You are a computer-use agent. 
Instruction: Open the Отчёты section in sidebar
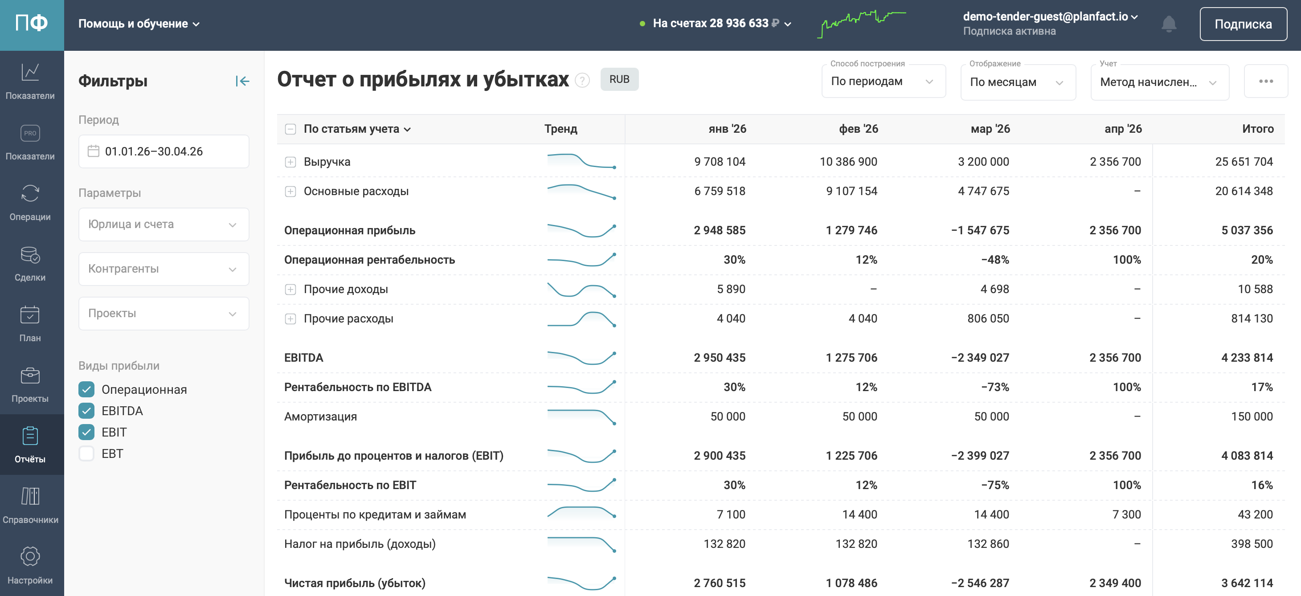pyautogui.click(x=30, y=445)
